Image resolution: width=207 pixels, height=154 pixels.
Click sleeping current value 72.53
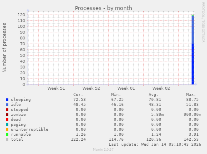tap(80, 100)
